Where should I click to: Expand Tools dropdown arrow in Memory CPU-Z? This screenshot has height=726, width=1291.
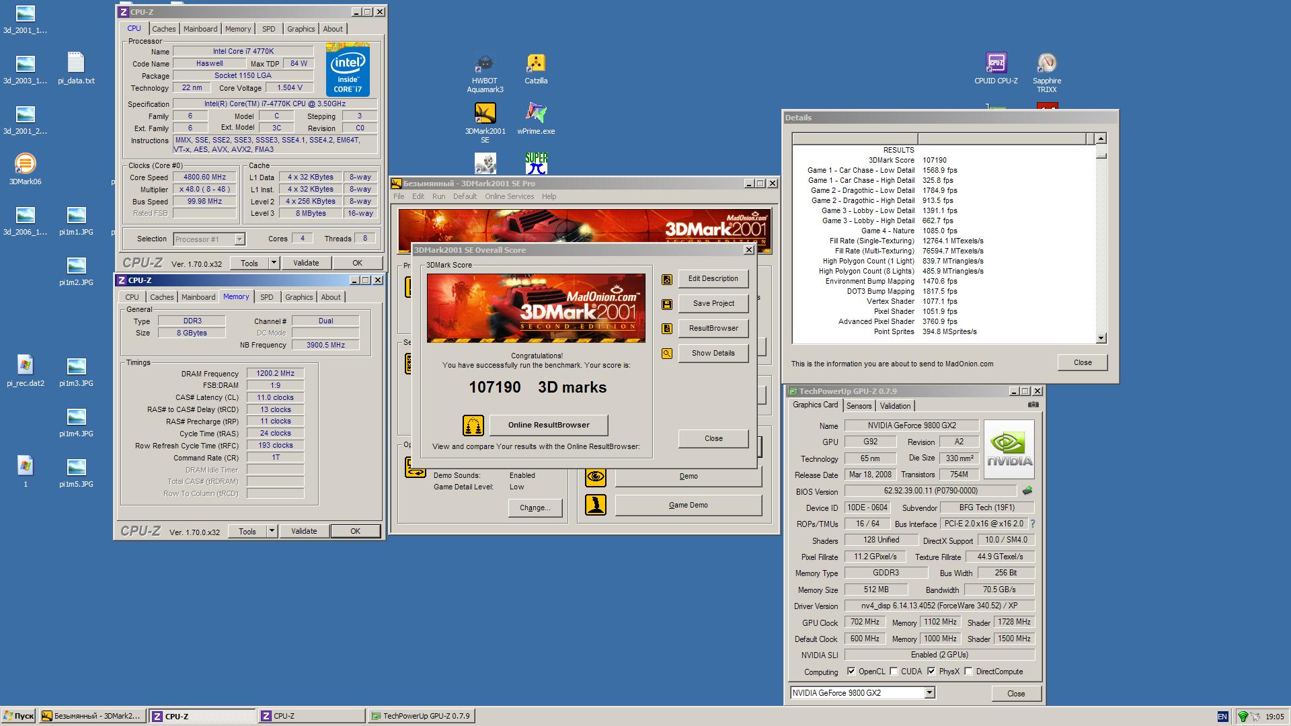point(272,531)
